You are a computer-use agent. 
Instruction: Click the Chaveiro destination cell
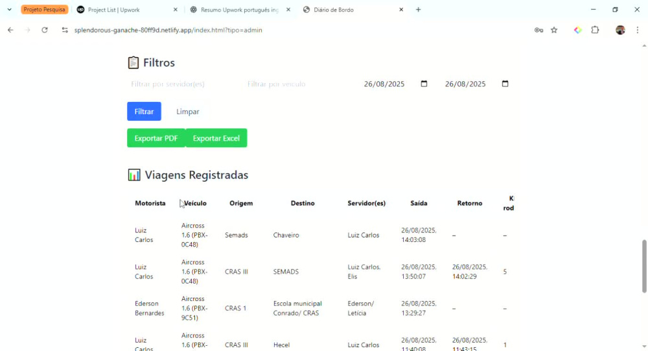click(286, 235)
